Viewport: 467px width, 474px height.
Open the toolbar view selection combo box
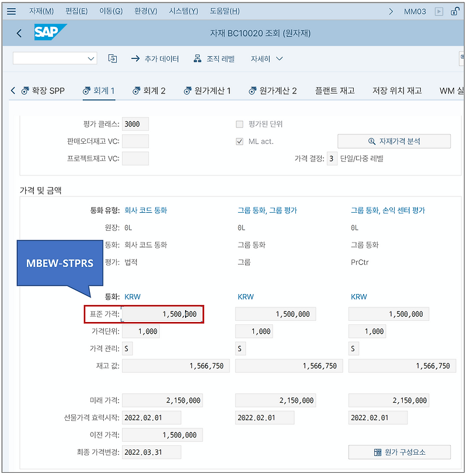(x=55, y=58)
